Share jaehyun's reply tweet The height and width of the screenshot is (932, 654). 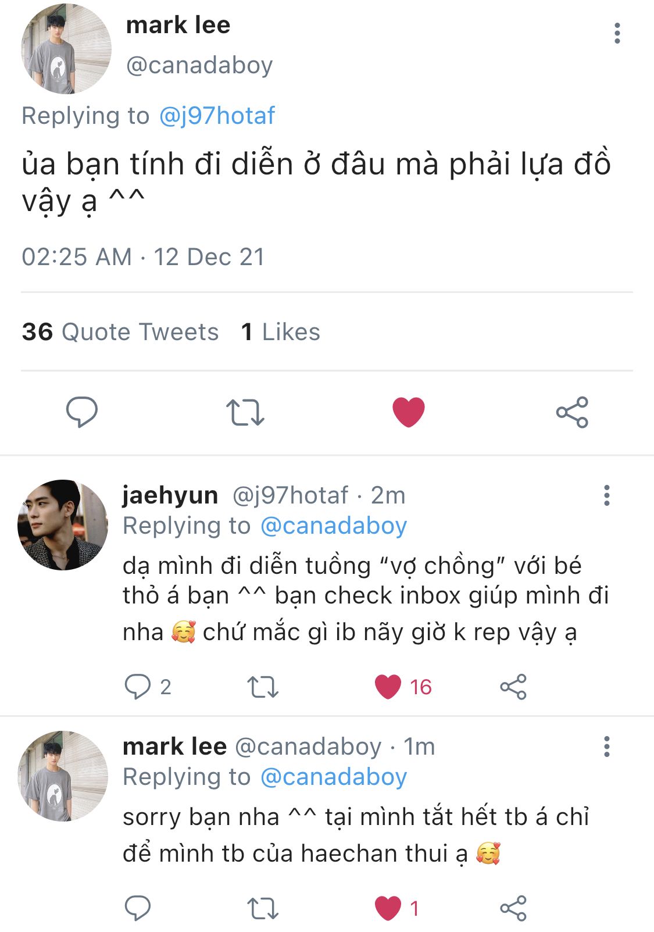pos(513,687)
